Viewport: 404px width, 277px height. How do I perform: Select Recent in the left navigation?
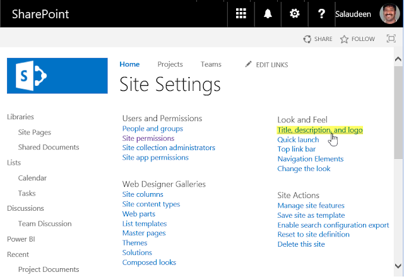click(x=18, y=254)
